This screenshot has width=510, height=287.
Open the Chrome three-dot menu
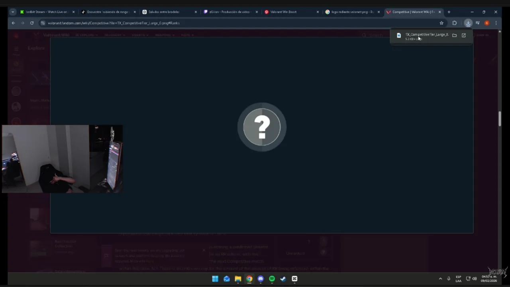click(x=496, y=23)
